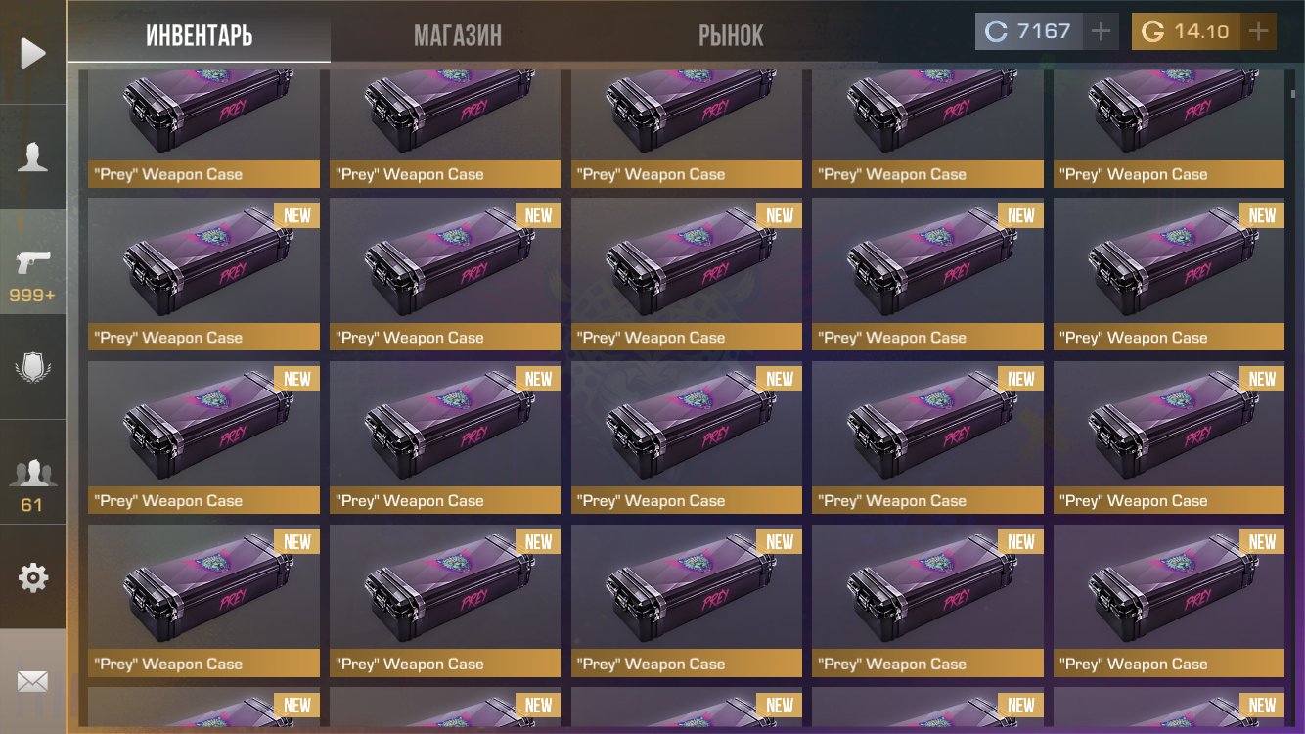
Task: Click NEW badge on second case, second row
Action: coord(539,215)
